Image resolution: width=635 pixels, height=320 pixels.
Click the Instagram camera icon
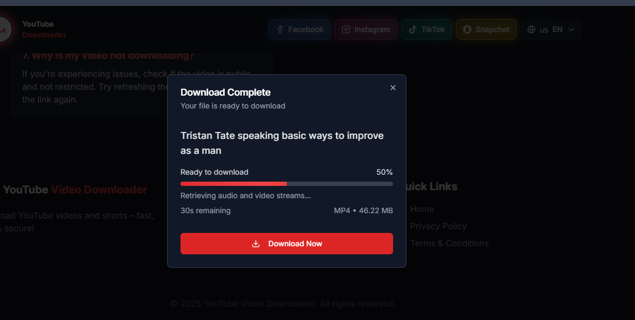coord(346,29)
